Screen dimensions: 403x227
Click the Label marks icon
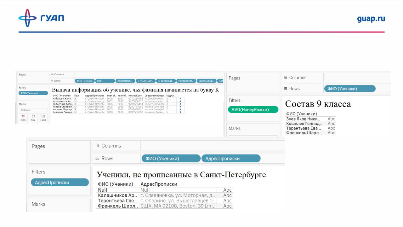(x=43, y=117)
